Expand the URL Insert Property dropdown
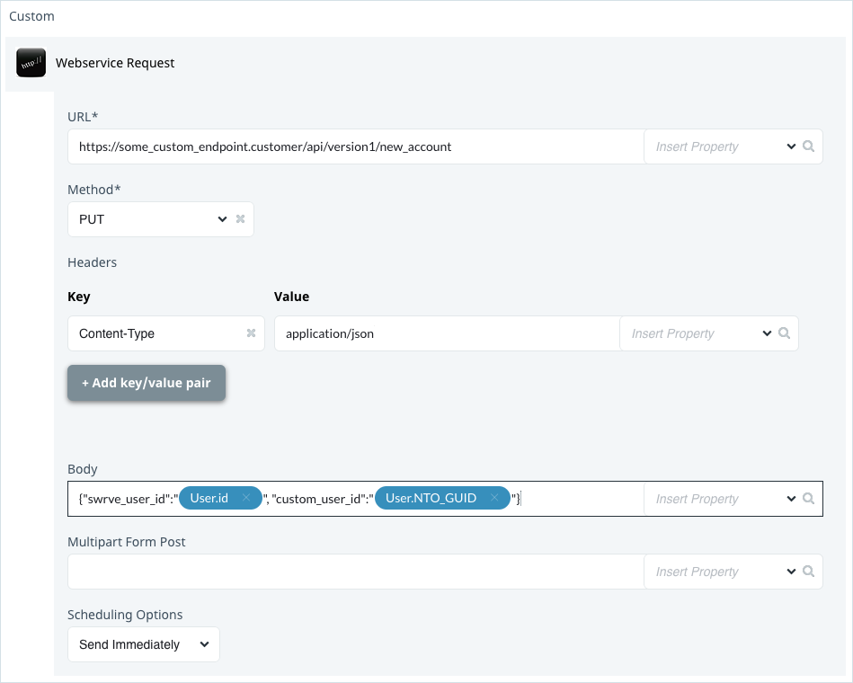 click(791, 146)
